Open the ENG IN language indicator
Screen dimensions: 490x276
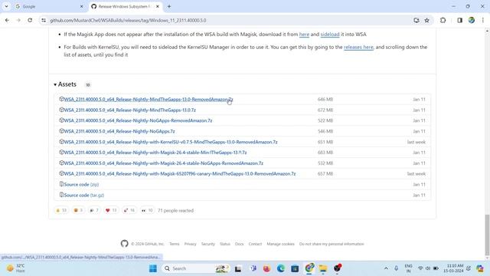(x=408, y=268)
